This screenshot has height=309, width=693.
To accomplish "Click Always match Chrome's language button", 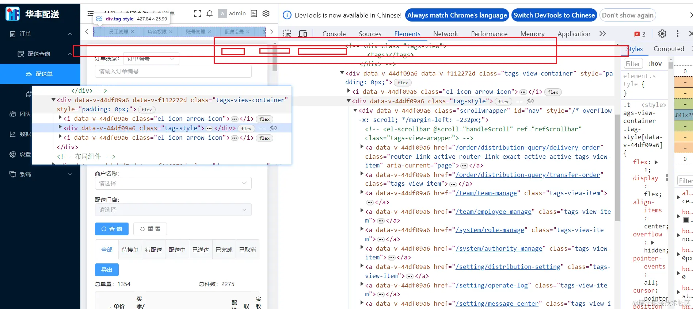I will (457, 15).
